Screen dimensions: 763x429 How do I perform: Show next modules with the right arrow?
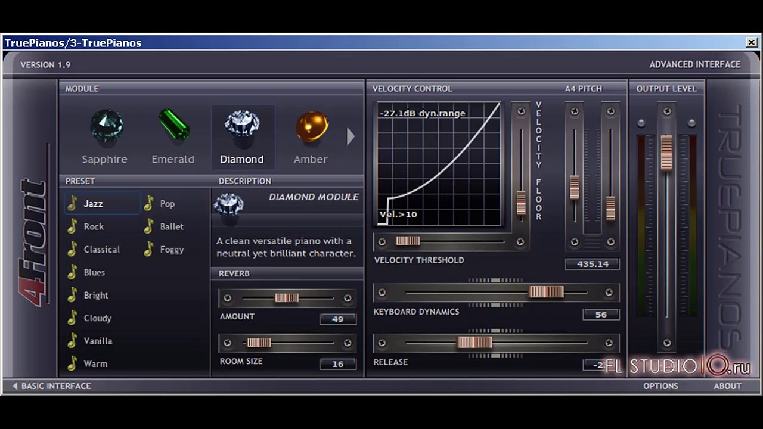click(351, 136)
